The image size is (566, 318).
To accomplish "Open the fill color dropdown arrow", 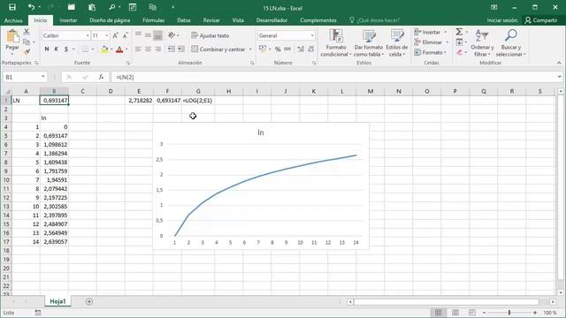I will tap(111, 49).
